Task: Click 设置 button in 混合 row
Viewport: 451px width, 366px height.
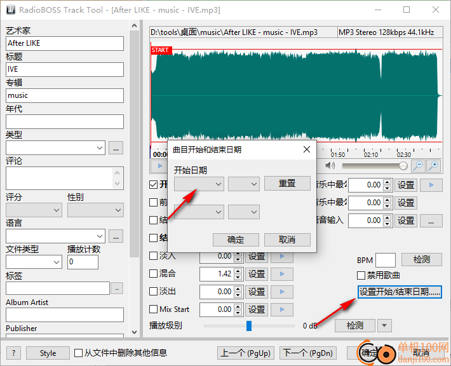Action: coord(256,274)
